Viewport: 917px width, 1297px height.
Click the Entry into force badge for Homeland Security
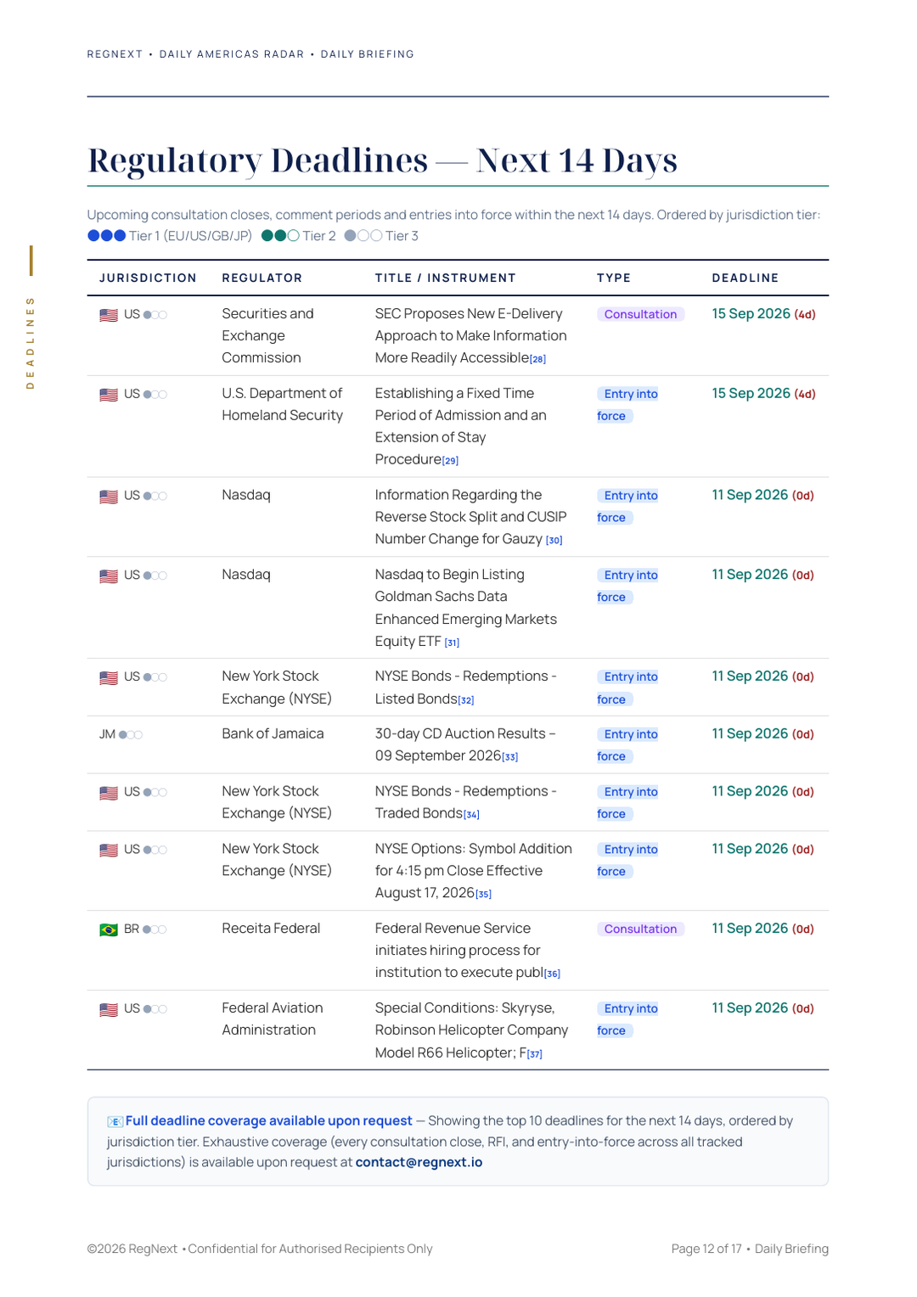(628, 405)
